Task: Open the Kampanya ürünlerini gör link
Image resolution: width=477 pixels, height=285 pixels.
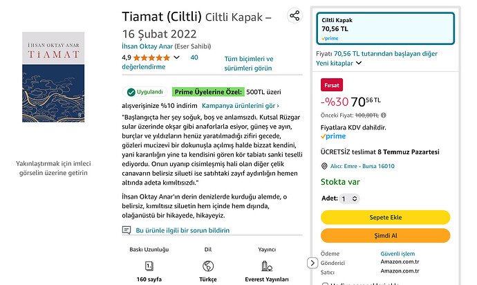Action: tap(241, 106)
